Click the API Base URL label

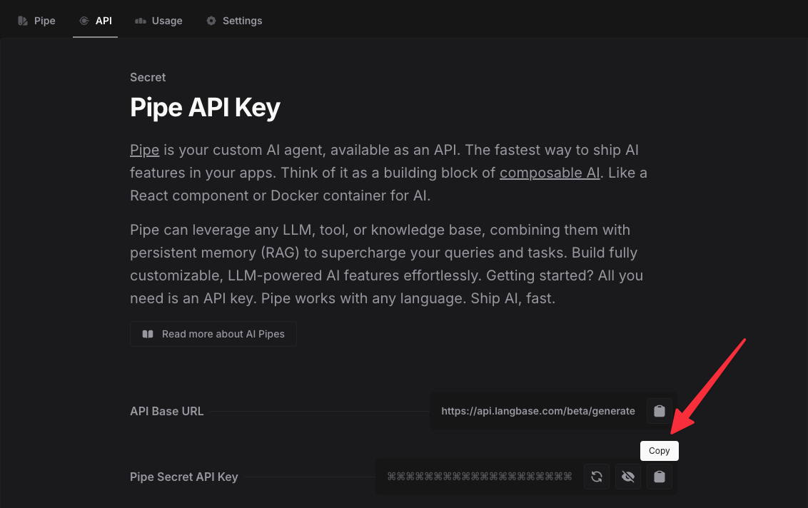pos(166,411)
